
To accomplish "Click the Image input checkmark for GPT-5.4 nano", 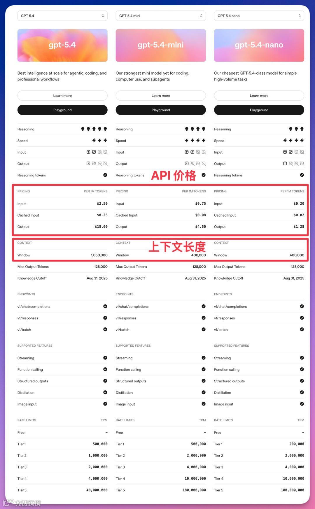I will coord(302,404).
